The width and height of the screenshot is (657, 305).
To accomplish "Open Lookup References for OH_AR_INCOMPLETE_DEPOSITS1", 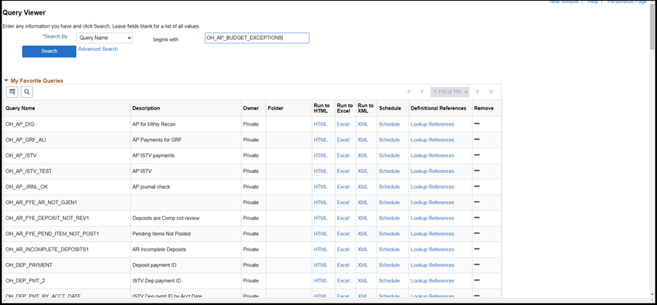I will click(x=432, y=249).
